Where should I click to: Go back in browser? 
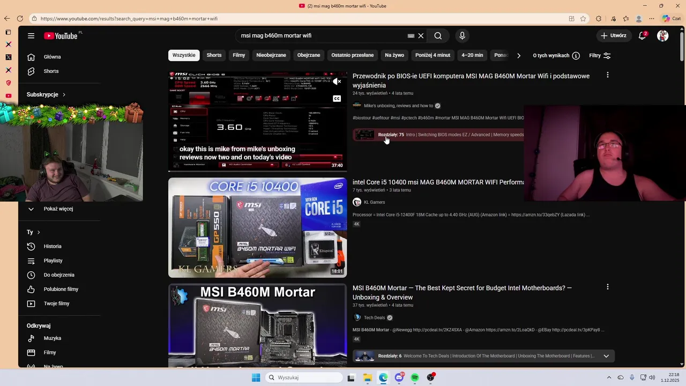tap(7, 19)
